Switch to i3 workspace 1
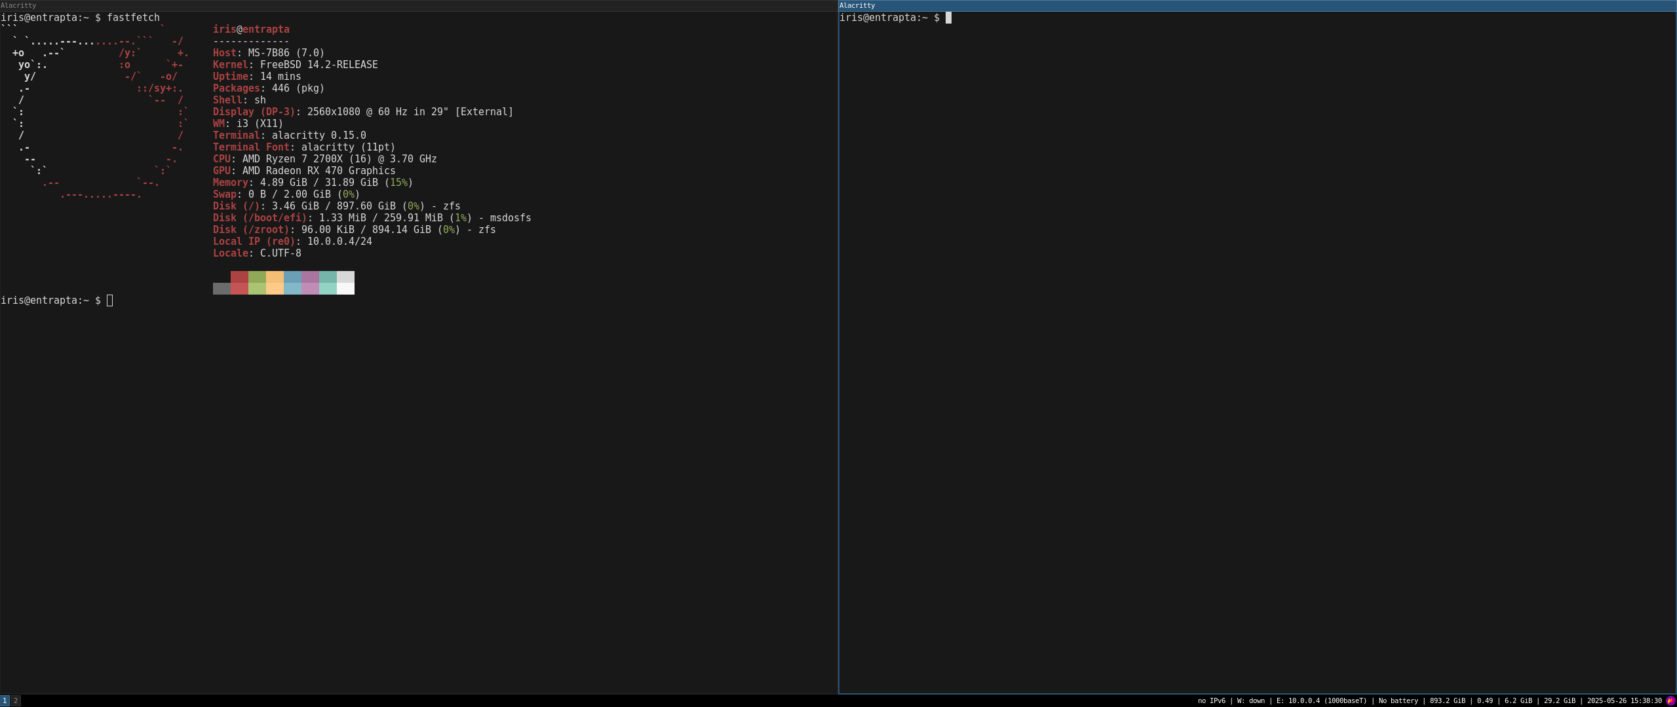 [x=5, y=700]
